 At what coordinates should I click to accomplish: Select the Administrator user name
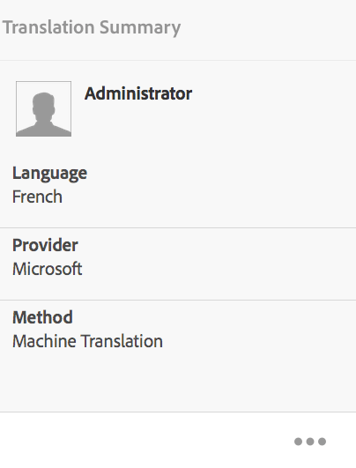(138, 93)
